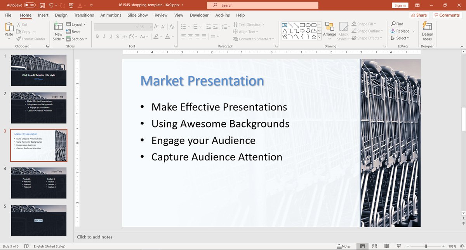Click the Save icon in title bar
Screen dimensions: 466x250
(x=42, y=5)
